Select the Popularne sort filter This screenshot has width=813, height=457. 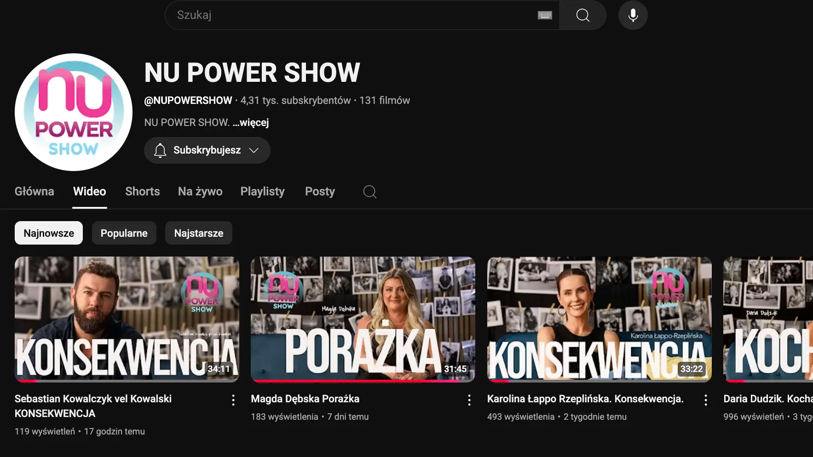[124, 233]
